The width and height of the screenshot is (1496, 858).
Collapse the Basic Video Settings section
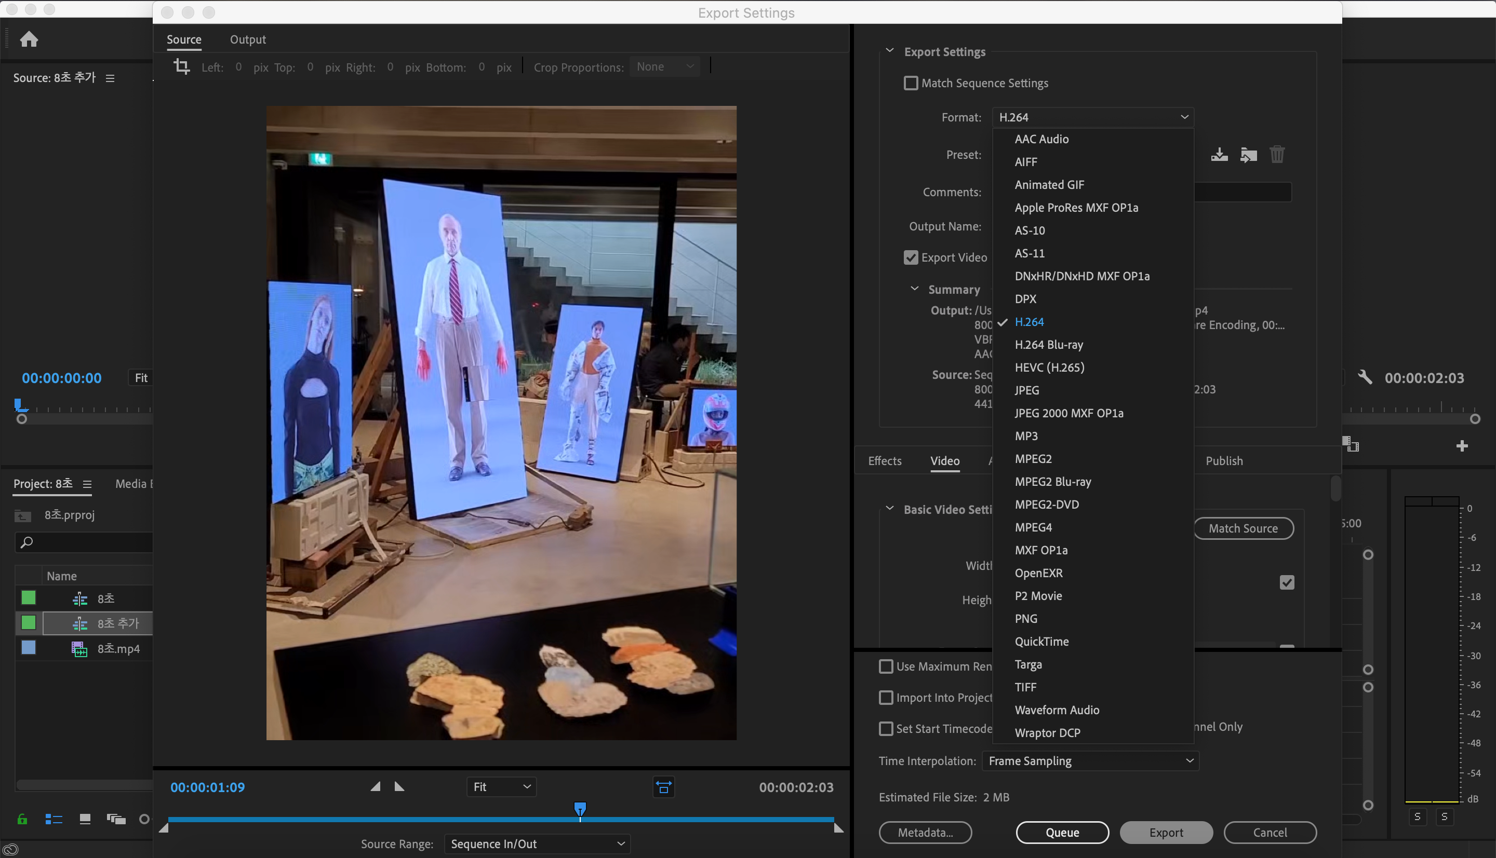[889, 509]
